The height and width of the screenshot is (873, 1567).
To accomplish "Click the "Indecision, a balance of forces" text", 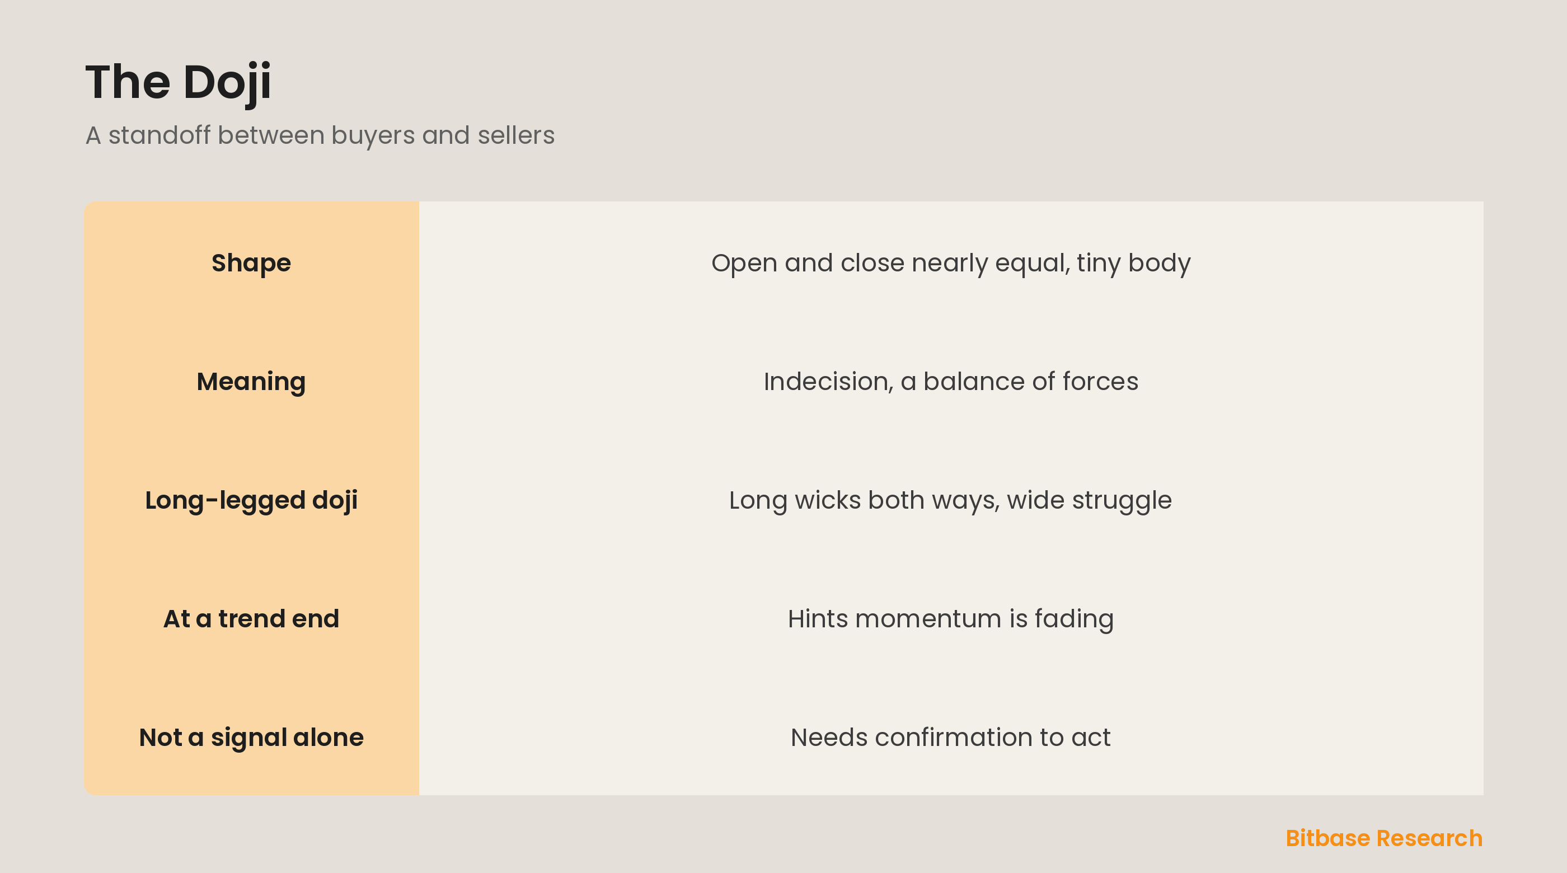I will coord(951,382).
